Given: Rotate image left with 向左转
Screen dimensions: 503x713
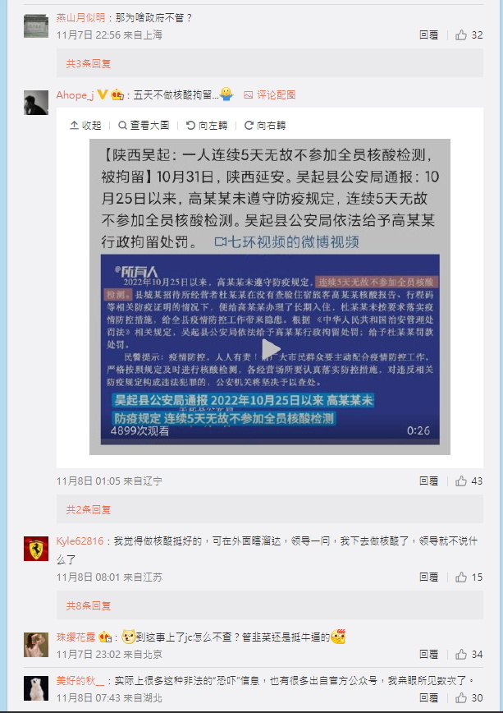Looking at the screenshot, I should tap(207, 126).
